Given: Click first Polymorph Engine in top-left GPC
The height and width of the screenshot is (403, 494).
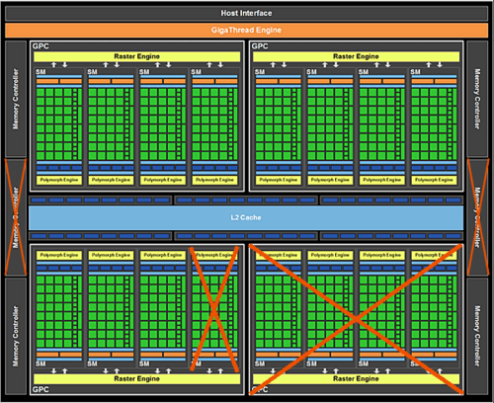Looking at the screenshot, I should click(59, 180).
